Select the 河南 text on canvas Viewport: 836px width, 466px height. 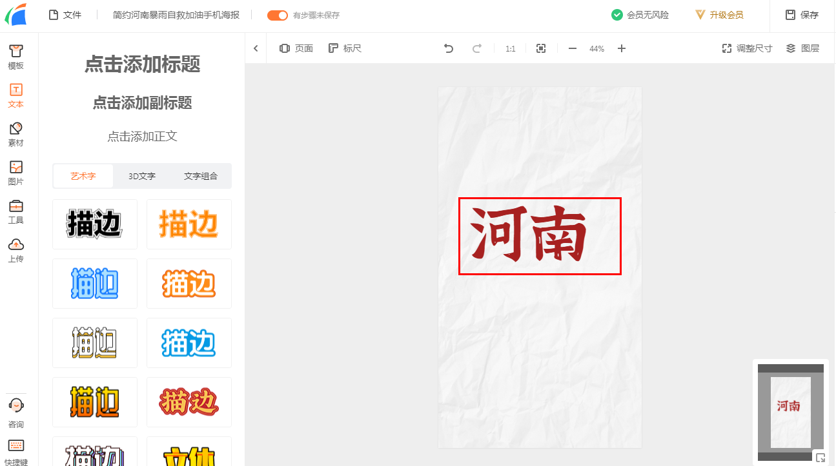[x=529, y=235]
